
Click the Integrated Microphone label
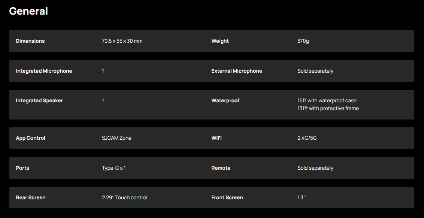pyautogui.click(x=44, y=71)
